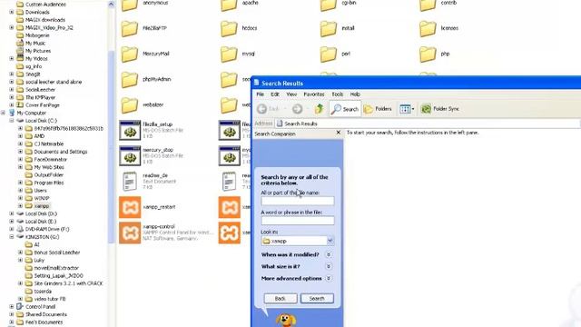Select My Pictures in folder tree
The width and height of the screenshot is (581, 327).
(38, 51)
